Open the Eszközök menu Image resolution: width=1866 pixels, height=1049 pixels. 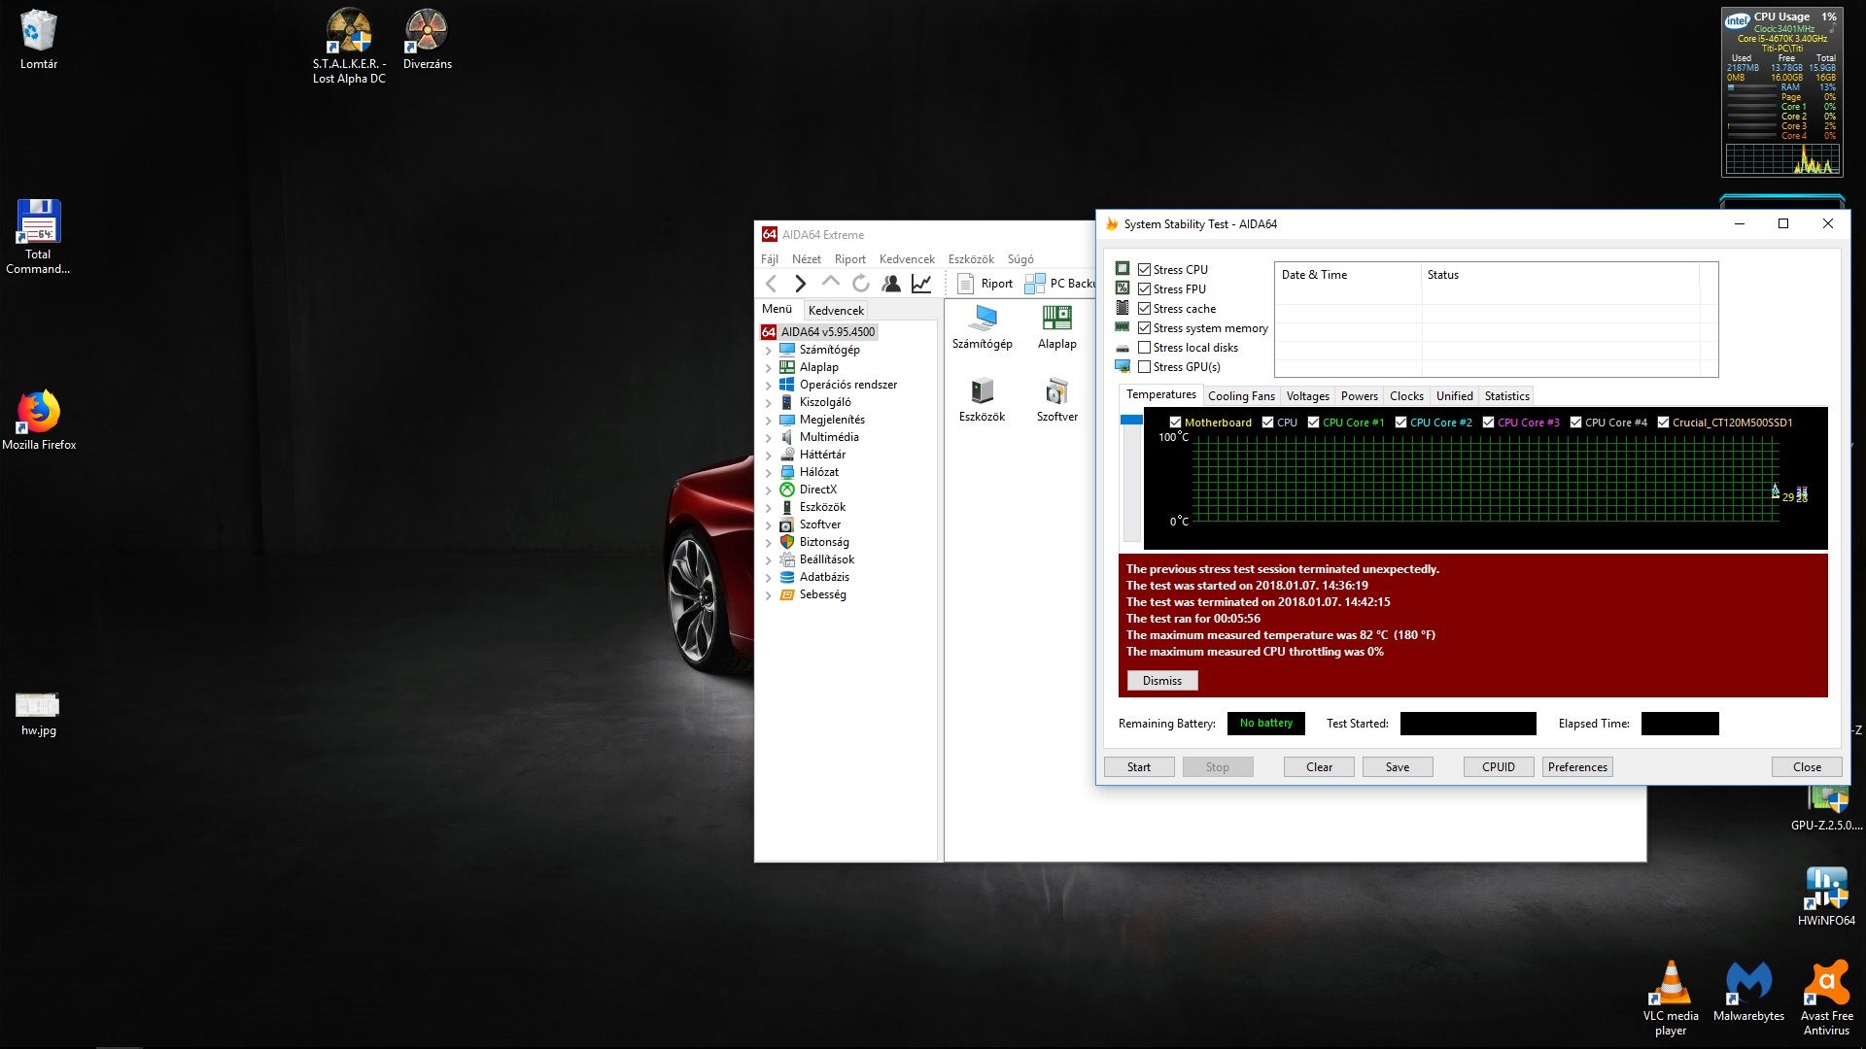tap(970, 259)
